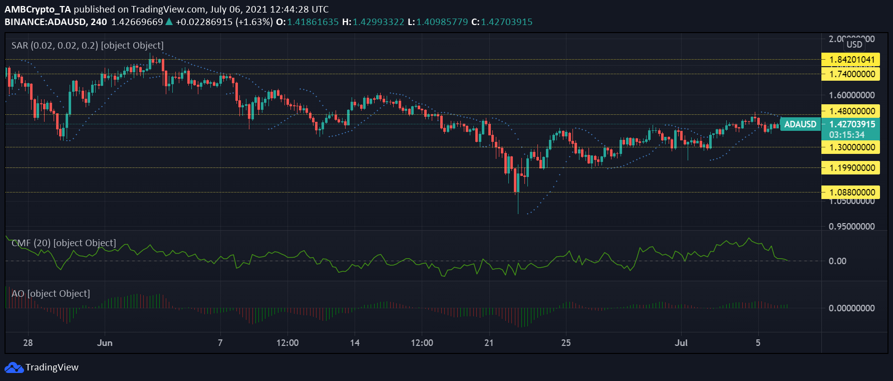Click the TradingView cloud logo icon
The image size is (893, 381).
[14, 367]
